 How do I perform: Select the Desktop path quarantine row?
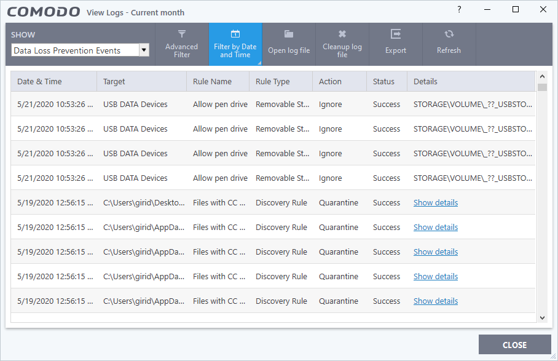pyautogui.click(x=273, y=202)
